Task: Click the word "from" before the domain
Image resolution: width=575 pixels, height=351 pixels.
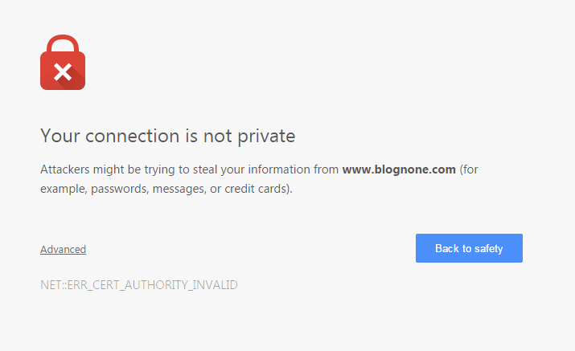Action: pos(326,170)
